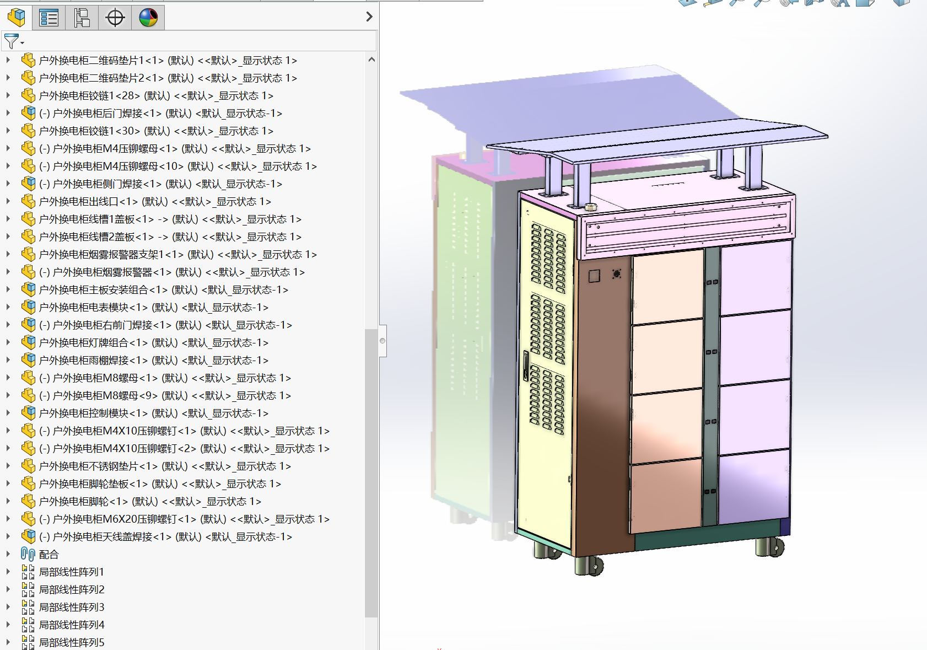Click the subassembly icon of 户外换电柜灯牌组合<1>
Viewport: 927px width, 650px height.
coord(28,342)
